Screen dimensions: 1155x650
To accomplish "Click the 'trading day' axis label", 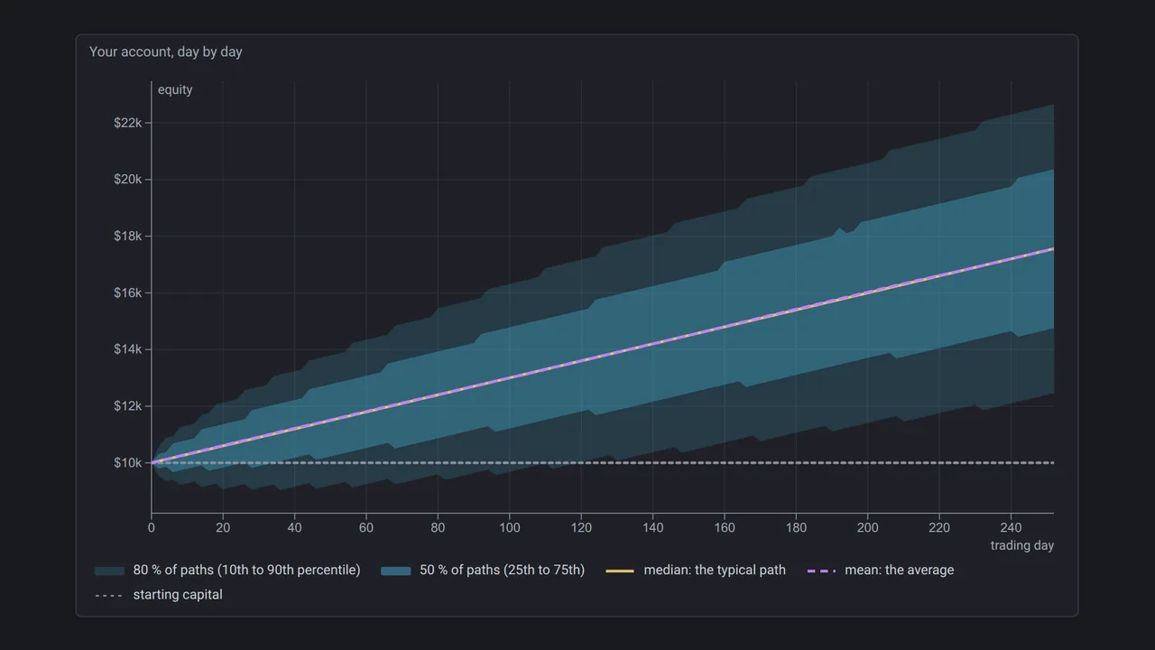I will [1022, 545].
